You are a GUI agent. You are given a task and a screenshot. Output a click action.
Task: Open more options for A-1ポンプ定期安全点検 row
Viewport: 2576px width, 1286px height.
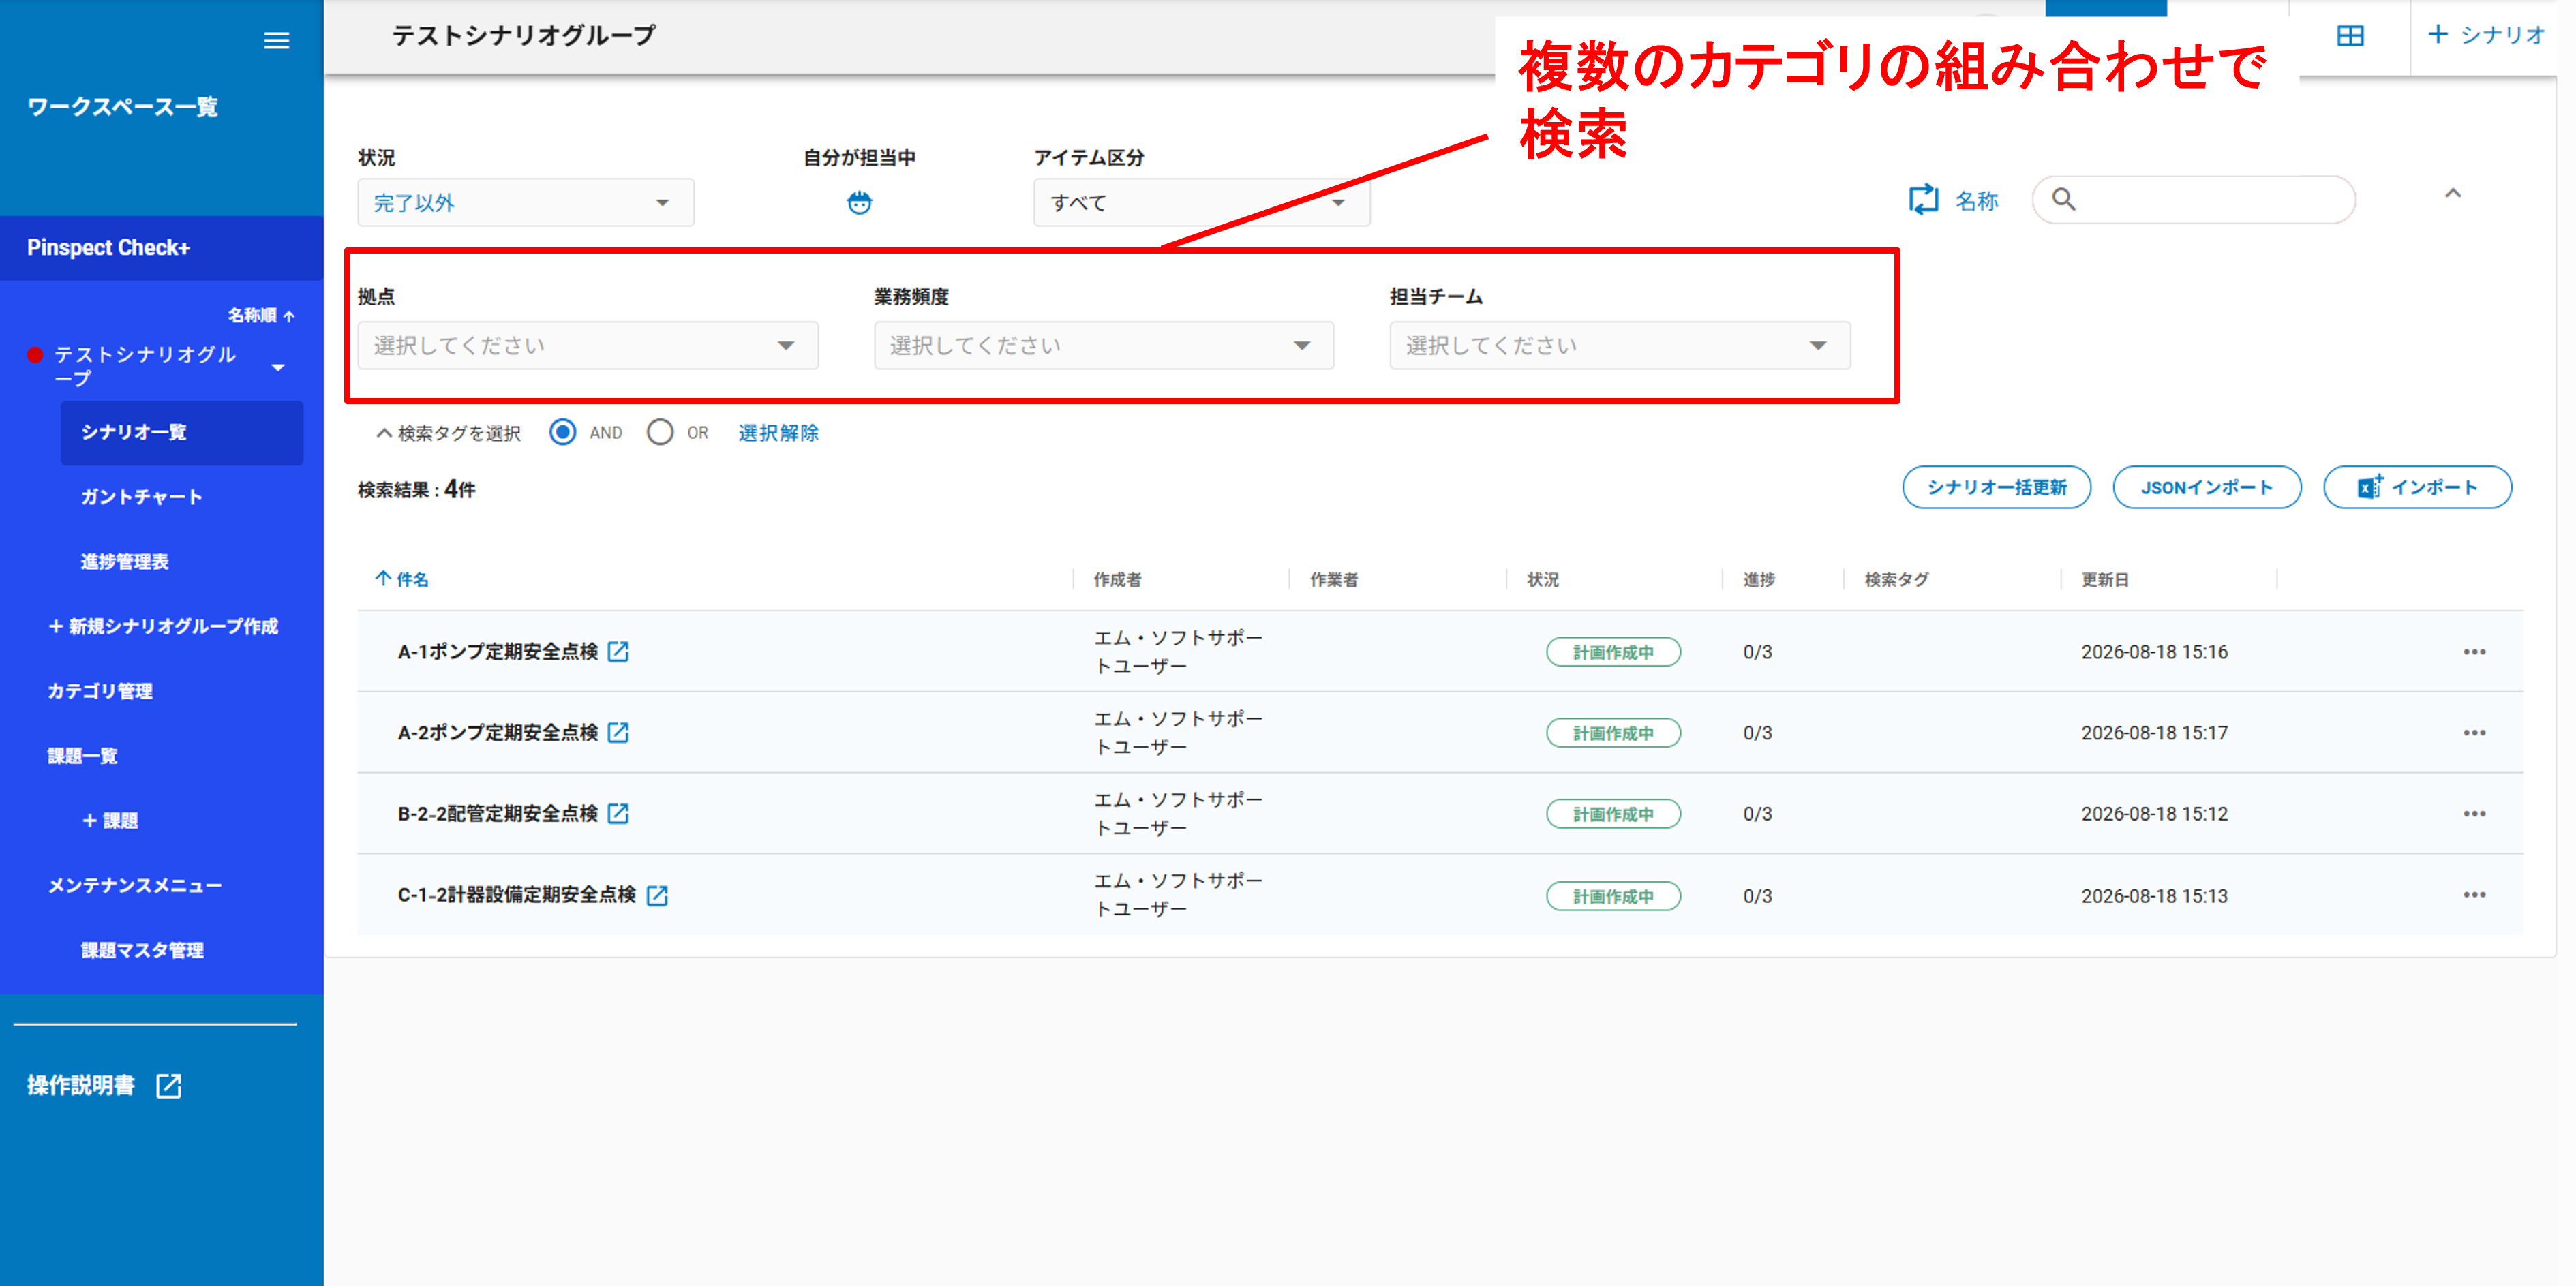click(2474, 652)
